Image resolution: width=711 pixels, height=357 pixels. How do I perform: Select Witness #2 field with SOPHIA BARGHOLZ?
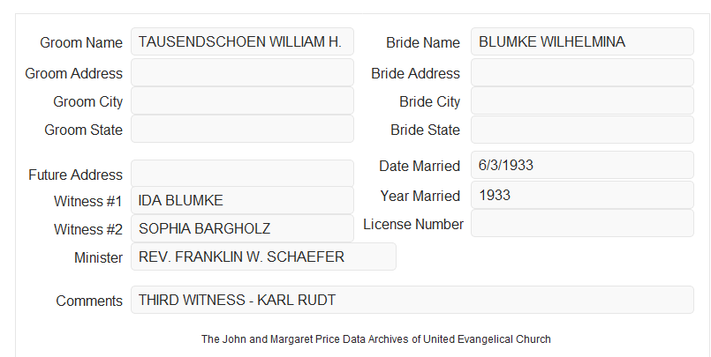[x=242, y=228]
